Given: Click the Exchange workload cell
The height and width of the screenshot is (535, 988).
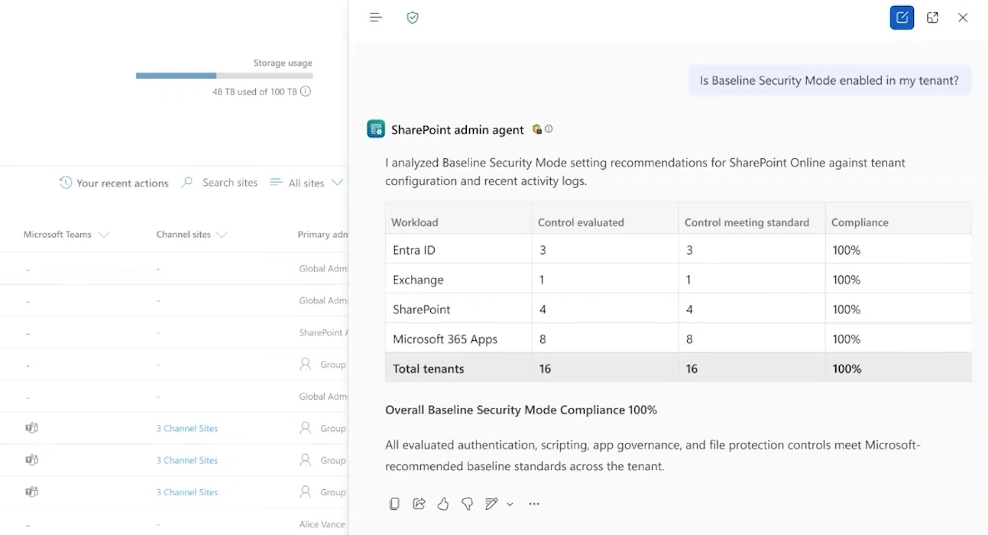Looking at the screenshot, I should point(458,280).
